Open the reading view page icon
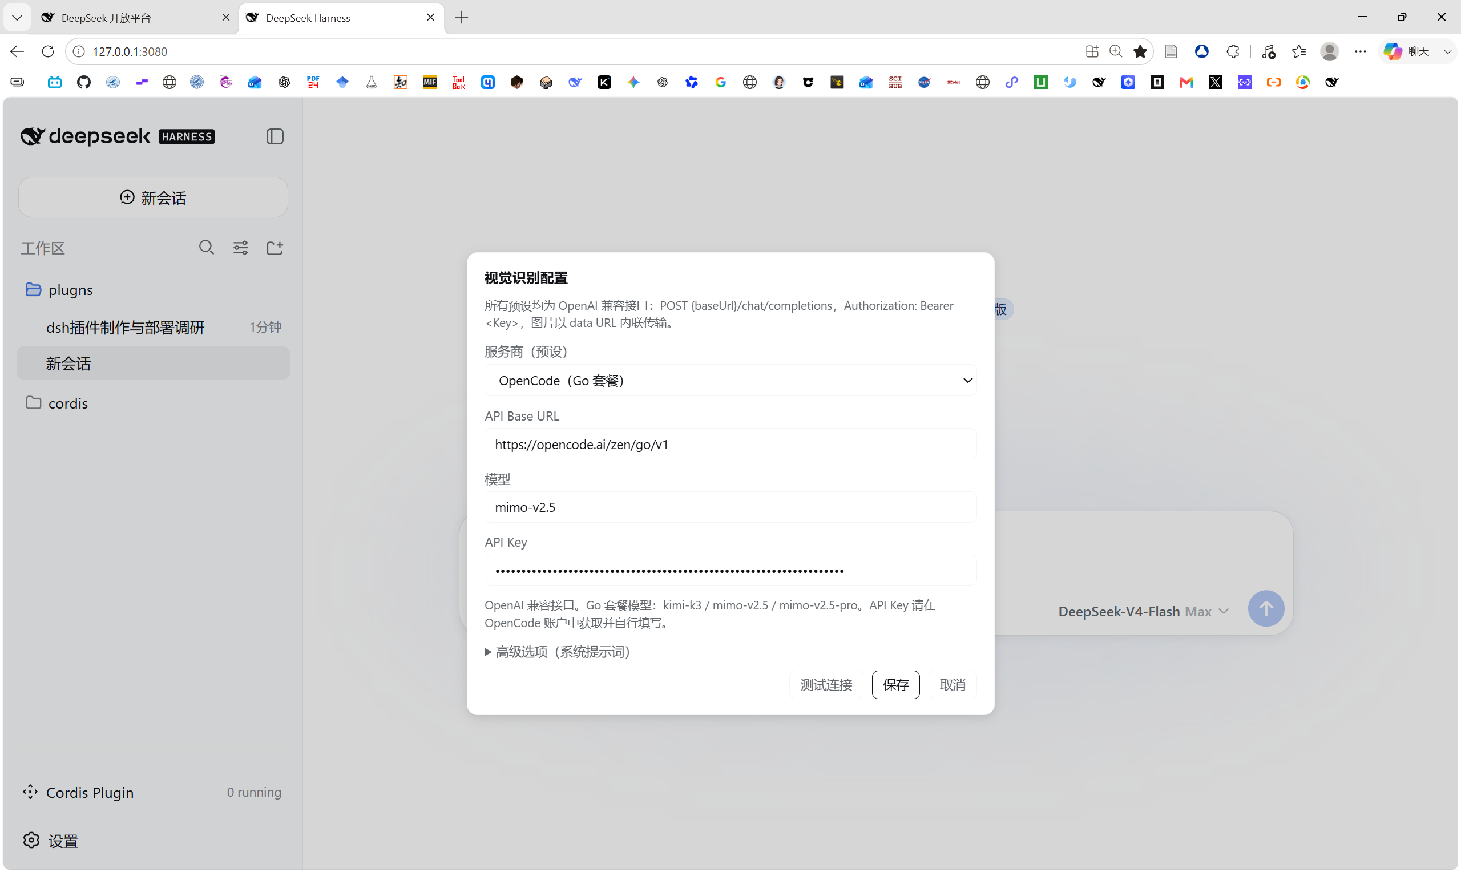1461x872 pixels. [x=1171, y=52]
